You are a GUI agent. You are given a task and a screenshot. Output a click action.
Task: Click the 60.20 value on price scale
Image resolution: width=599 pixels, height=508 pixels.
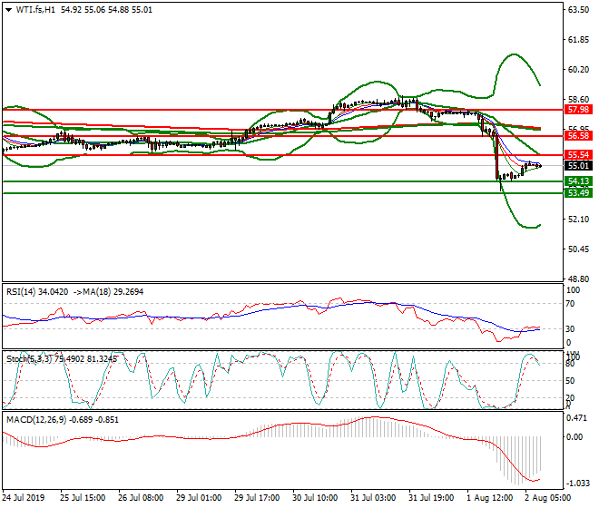[578, 70]
